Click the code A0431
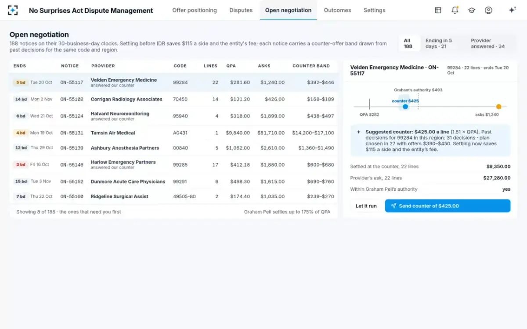 180,133
